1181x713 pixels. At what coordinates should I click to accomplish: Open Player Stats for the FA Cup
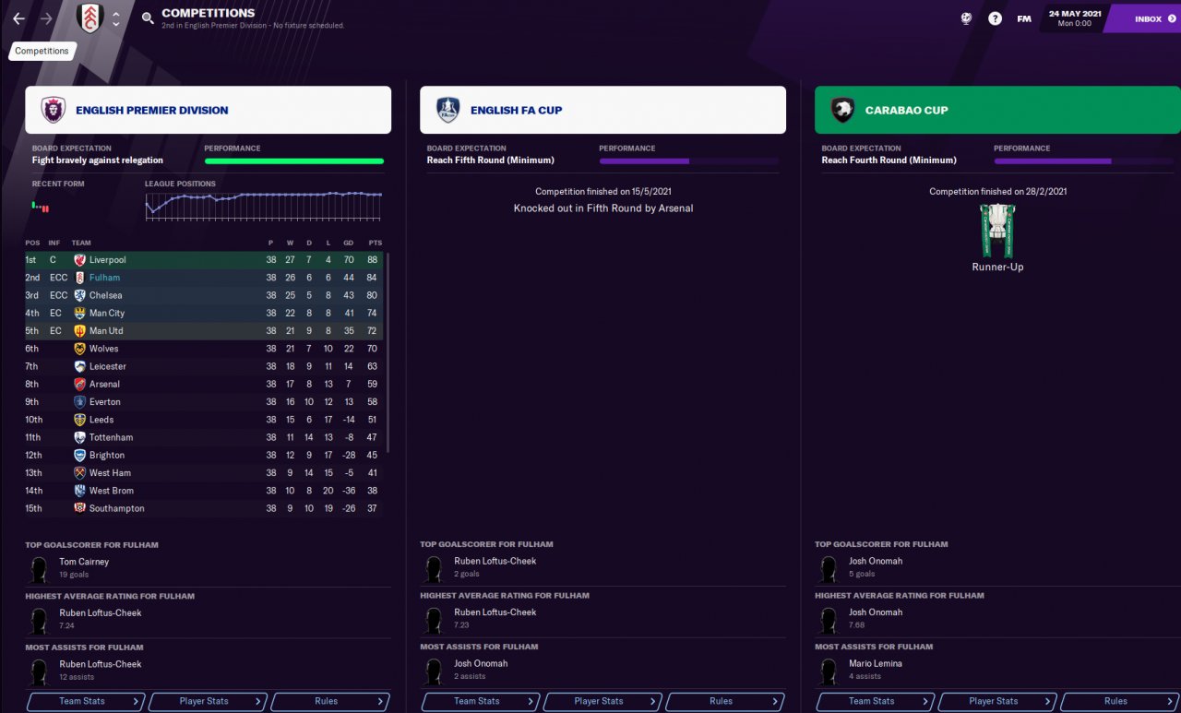point(602,701)
